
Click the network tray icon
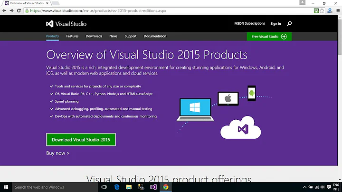[317, 187]
